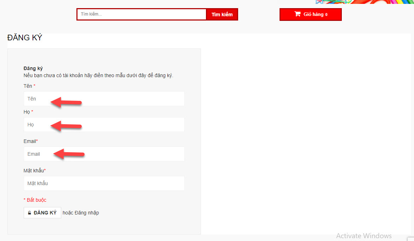The height and width of the screenshot is (241, 414).
Task: Click the shopping cart icon
Action: pyautogui.click(x=298, y=14)
